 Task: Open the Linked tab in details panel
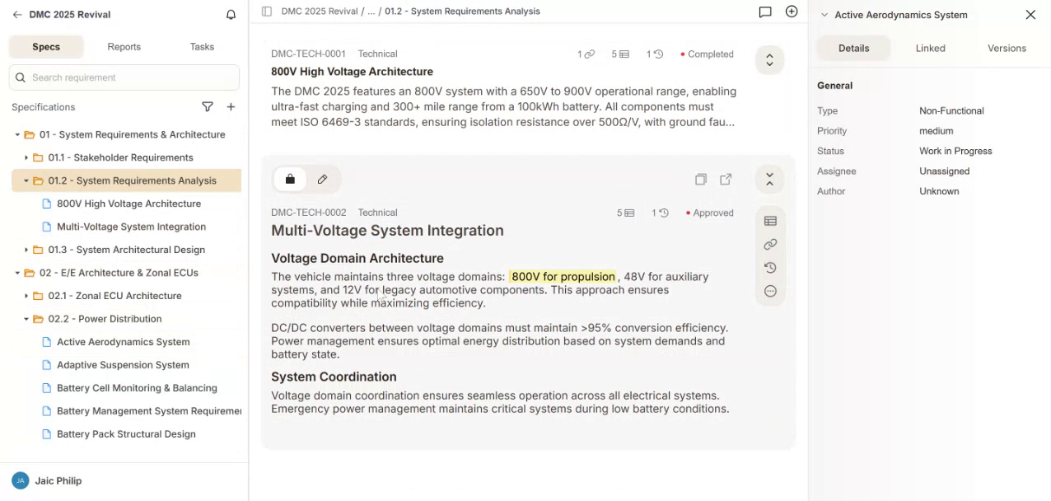point(930,48)
